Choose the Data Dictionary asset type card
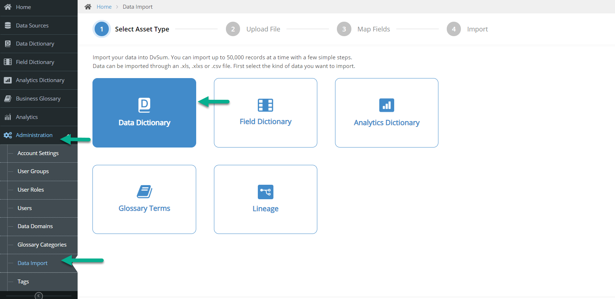The width and height of the screenshot is (615, 299). pos(144,113)
